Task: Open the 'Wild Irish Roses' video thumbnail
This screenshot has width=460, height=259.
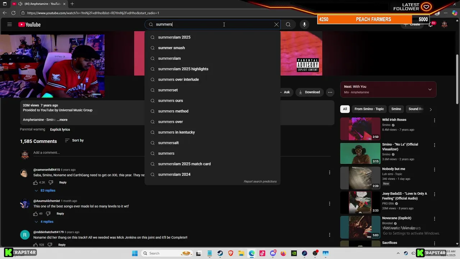Action: pos(360,128)
